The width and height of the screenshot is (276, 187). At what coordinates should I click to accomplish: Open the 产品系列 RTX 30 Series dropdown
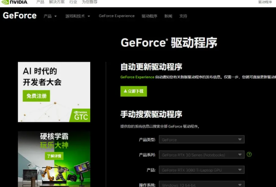[x=201, y=155]
